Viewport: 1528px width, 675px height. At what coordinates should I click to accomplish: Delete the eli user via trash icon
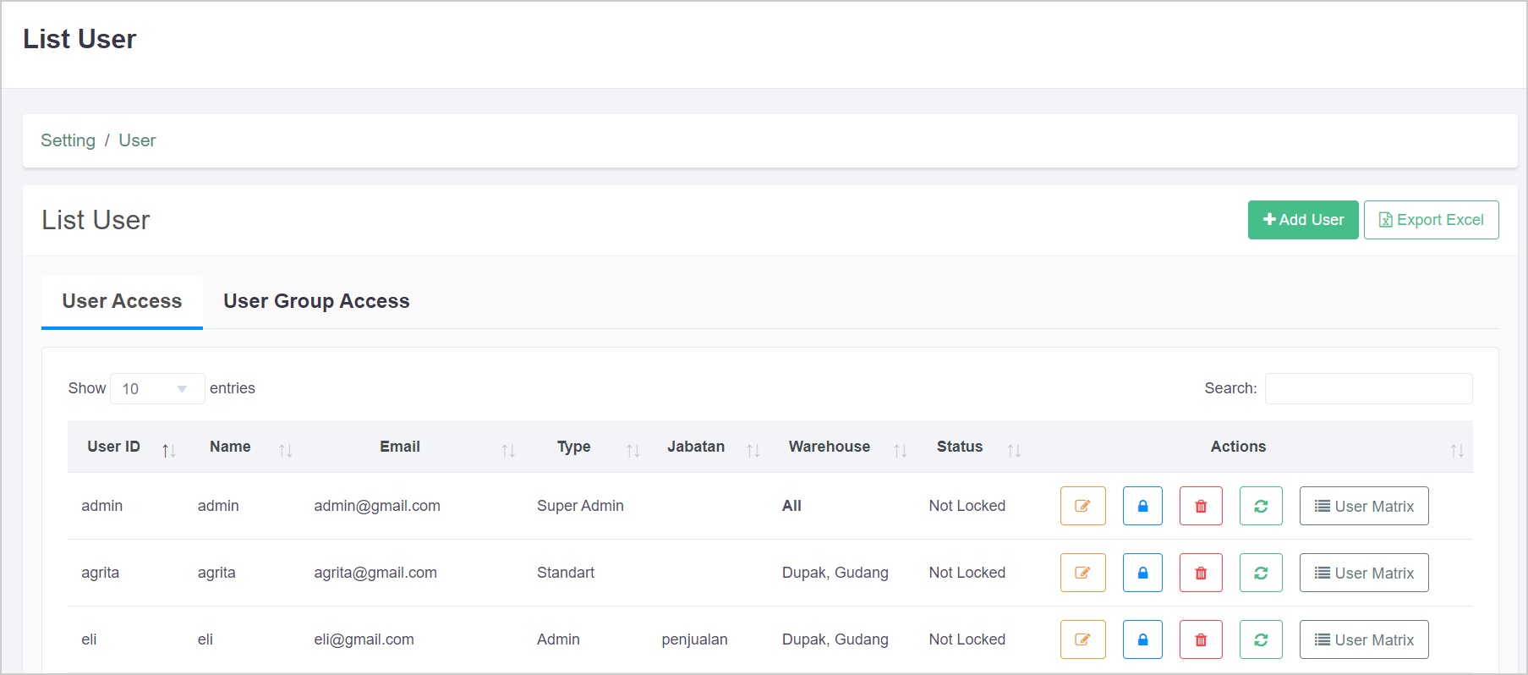tap(1200, 639)
